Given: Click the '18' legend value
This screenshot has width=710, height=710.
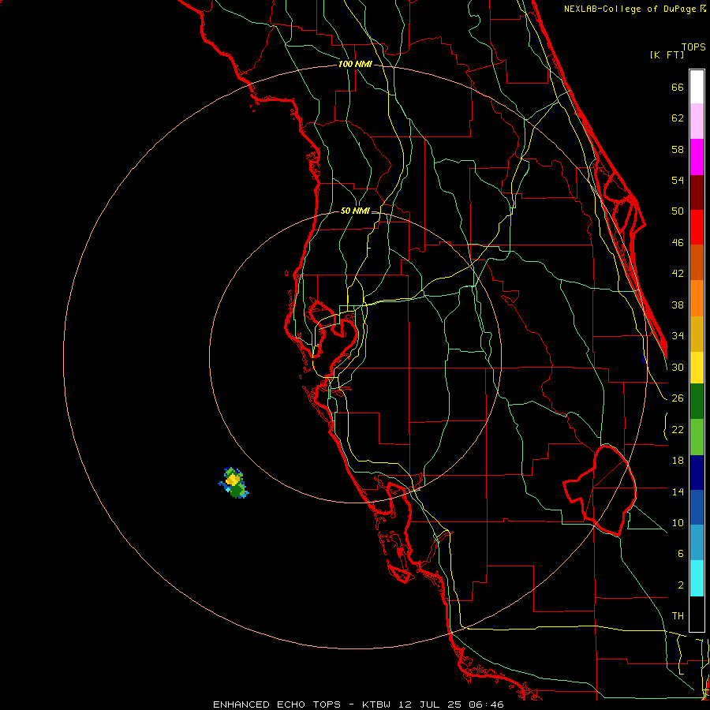Looking at the screenshot, I should 678,461.
